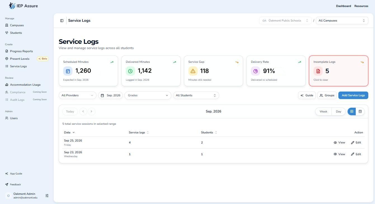
Task: Open the Guide button
Action: [307, 95]
